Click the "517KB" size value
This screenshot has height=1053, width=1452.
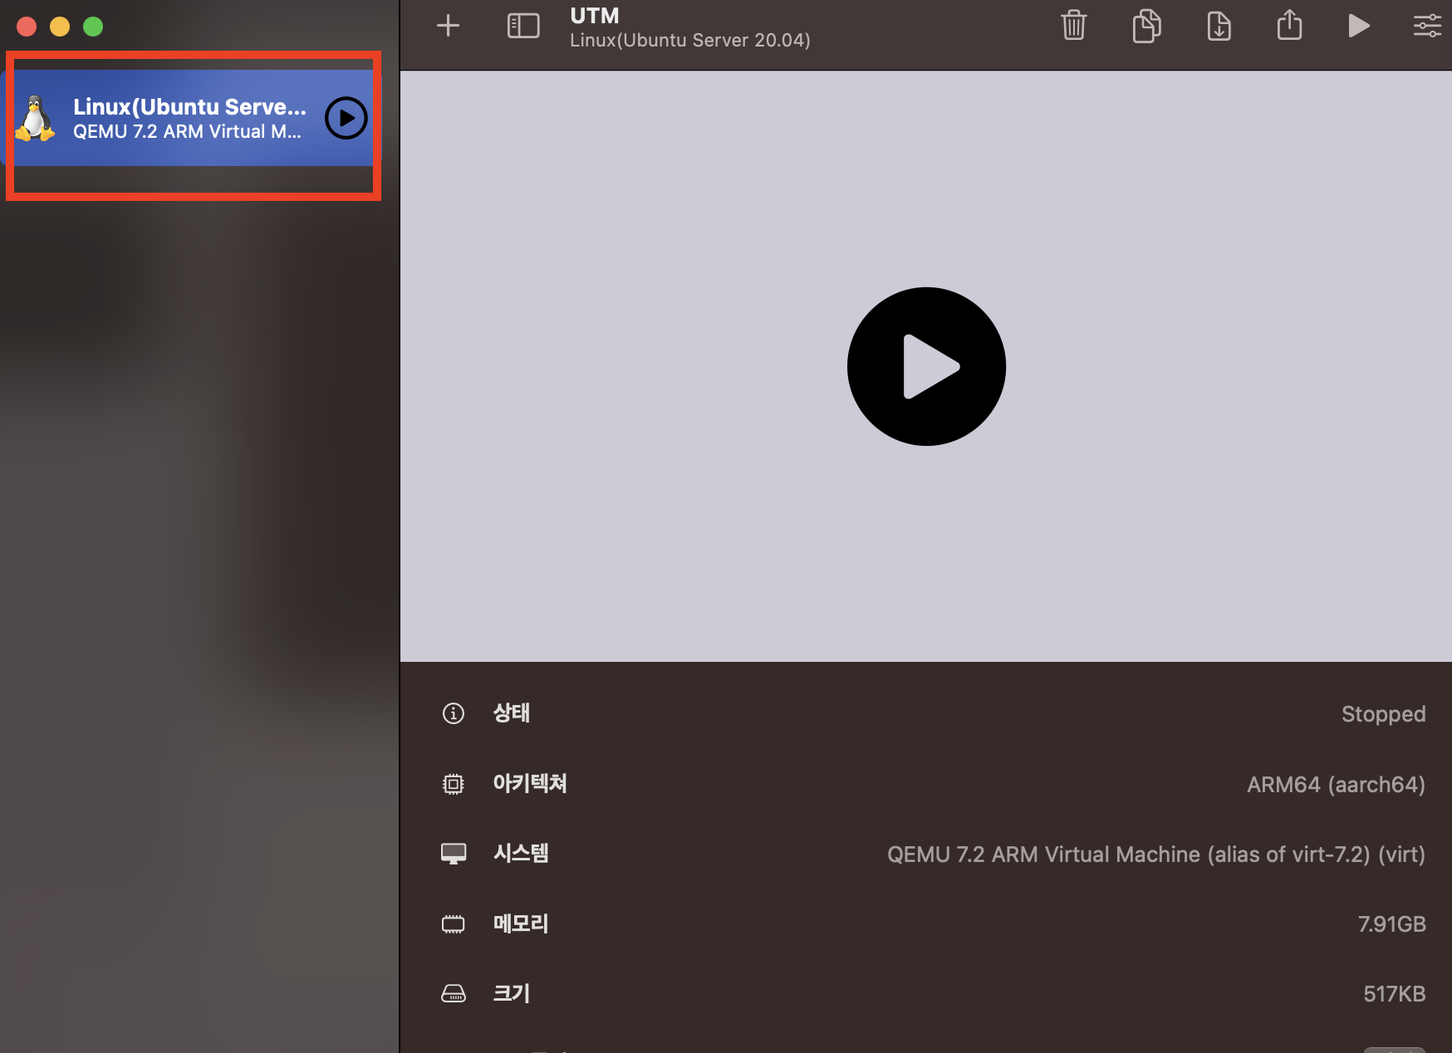(x=1394, y=994)
